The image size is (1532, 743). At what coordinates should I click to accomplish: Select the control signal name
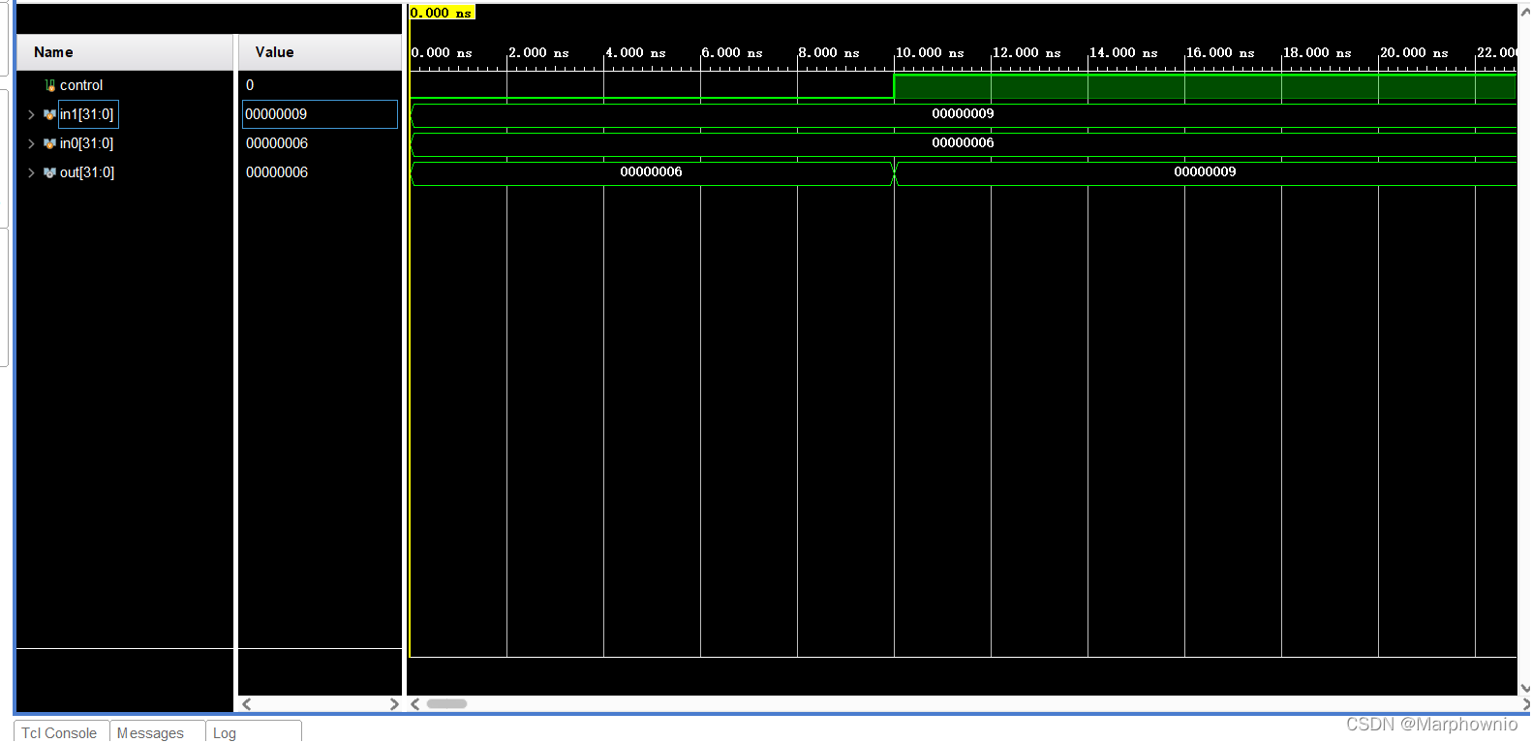click(x=81, y=85)
